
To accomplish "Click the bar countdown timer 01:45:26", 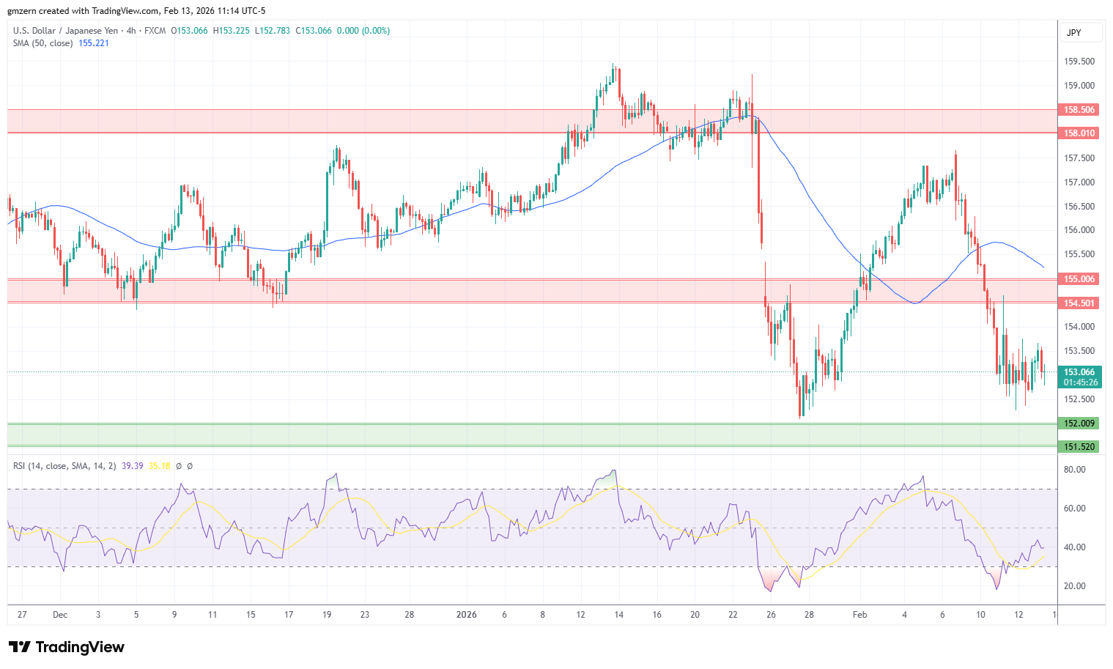I will pos(1081,382).
